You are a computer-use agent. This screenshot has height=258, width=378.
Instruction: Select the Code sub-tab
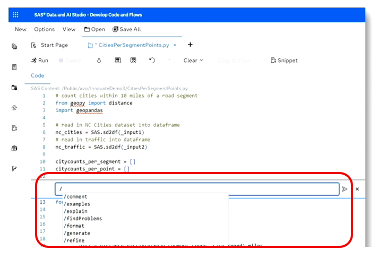tap(38, 76)
